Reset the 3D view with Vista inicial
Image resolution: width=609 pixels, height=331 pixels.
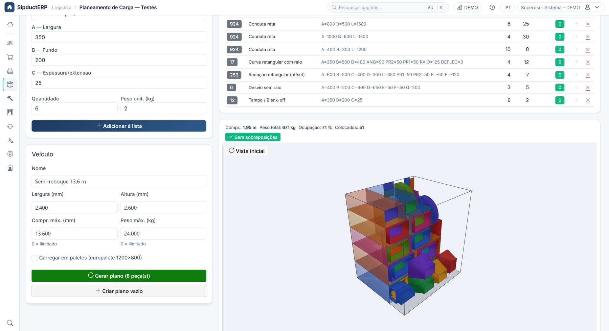[x=247, y=151]
